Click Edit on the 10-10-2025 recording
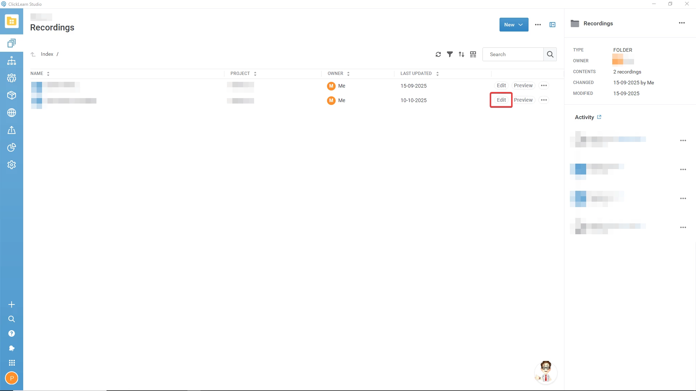696x391 pixels. click(x=501, y=100)
